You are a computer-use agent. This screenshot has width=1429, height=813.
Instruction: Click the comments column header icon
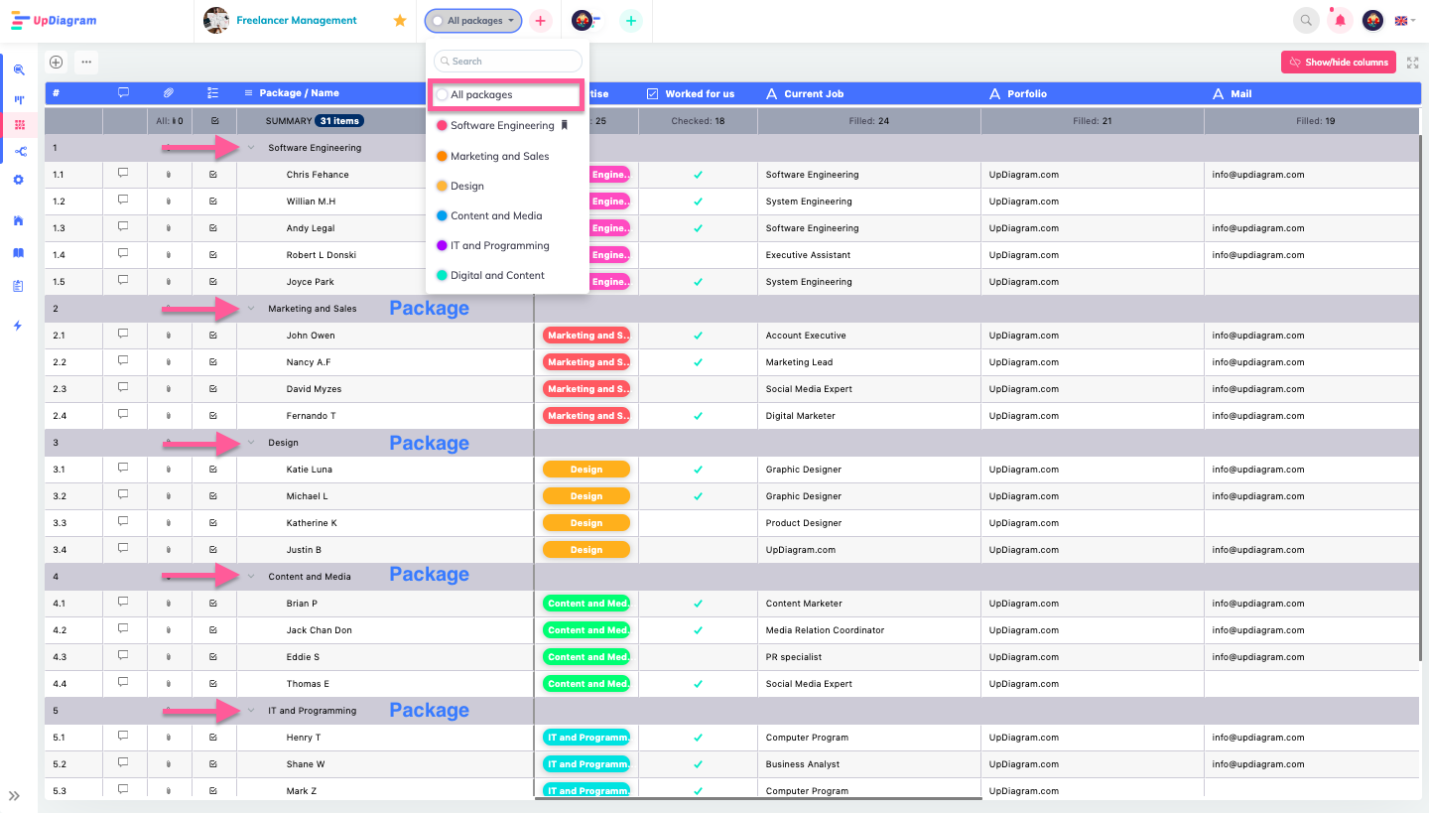click(123, 92)
